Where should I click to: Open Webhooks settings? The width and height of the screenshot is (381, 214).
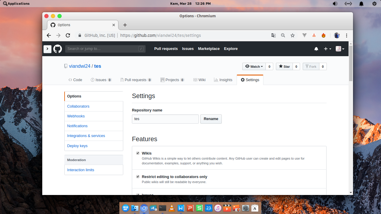coord(94,116)
